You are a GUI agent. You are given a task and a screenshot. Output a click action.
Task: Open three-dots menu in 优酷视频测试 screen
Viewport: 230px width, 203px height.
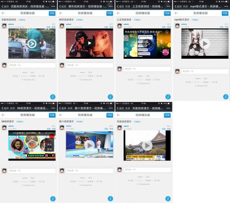[x=53, y=7]
